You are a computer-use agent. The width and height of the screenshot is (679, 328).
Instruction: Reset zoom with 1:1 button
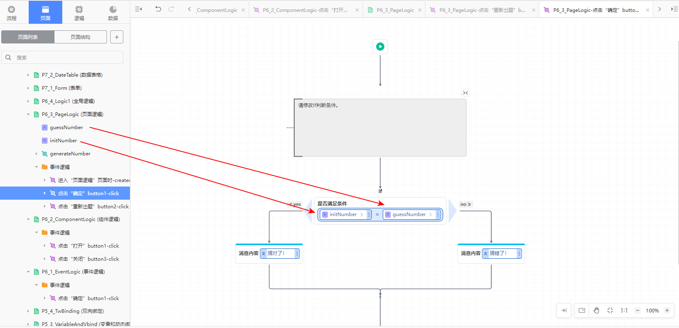[x=624, y=310]
